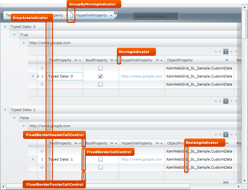
Task: Check the first BoolProperty box in the top grid
Action: coord(100,68)
